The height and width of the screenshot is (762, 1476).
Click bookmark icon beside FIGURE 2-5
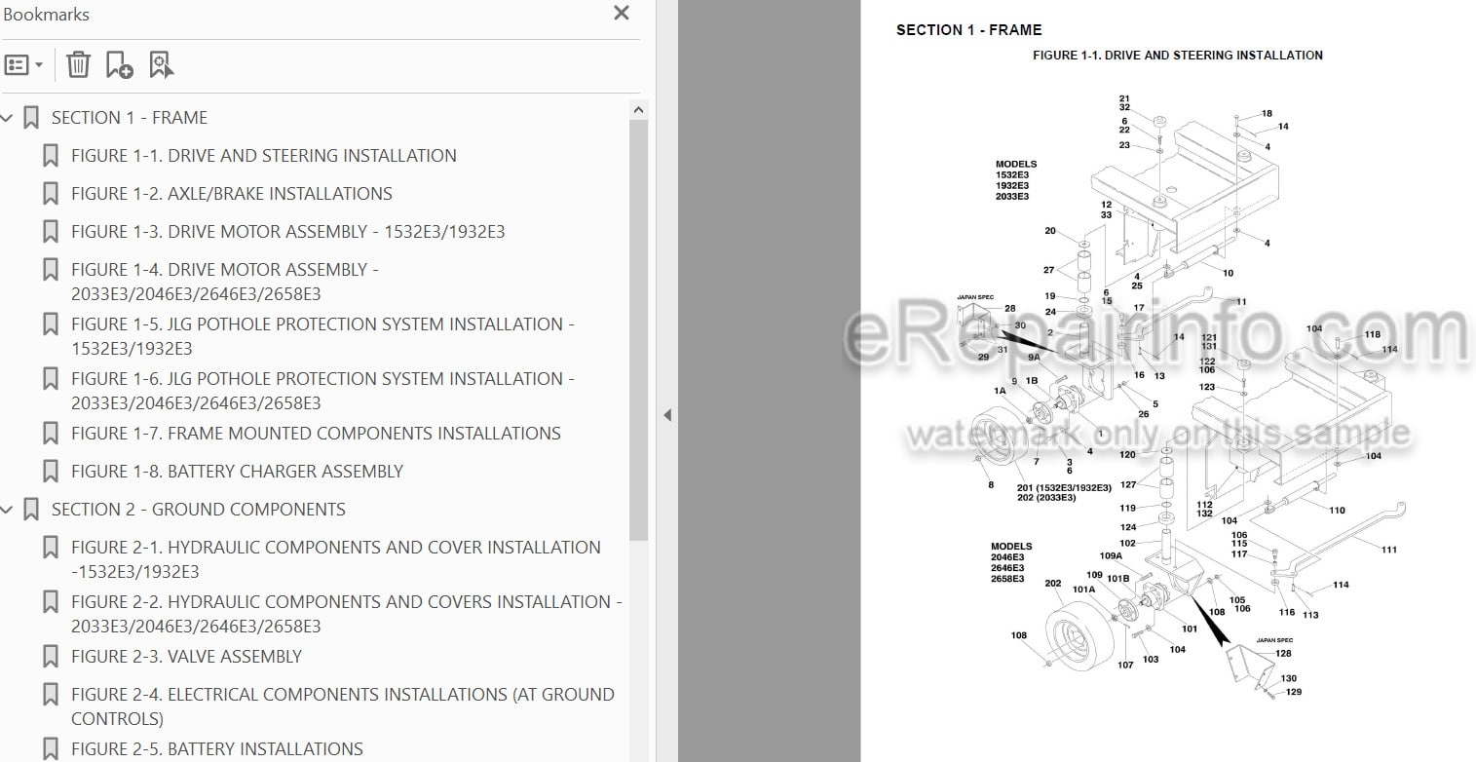51,749
